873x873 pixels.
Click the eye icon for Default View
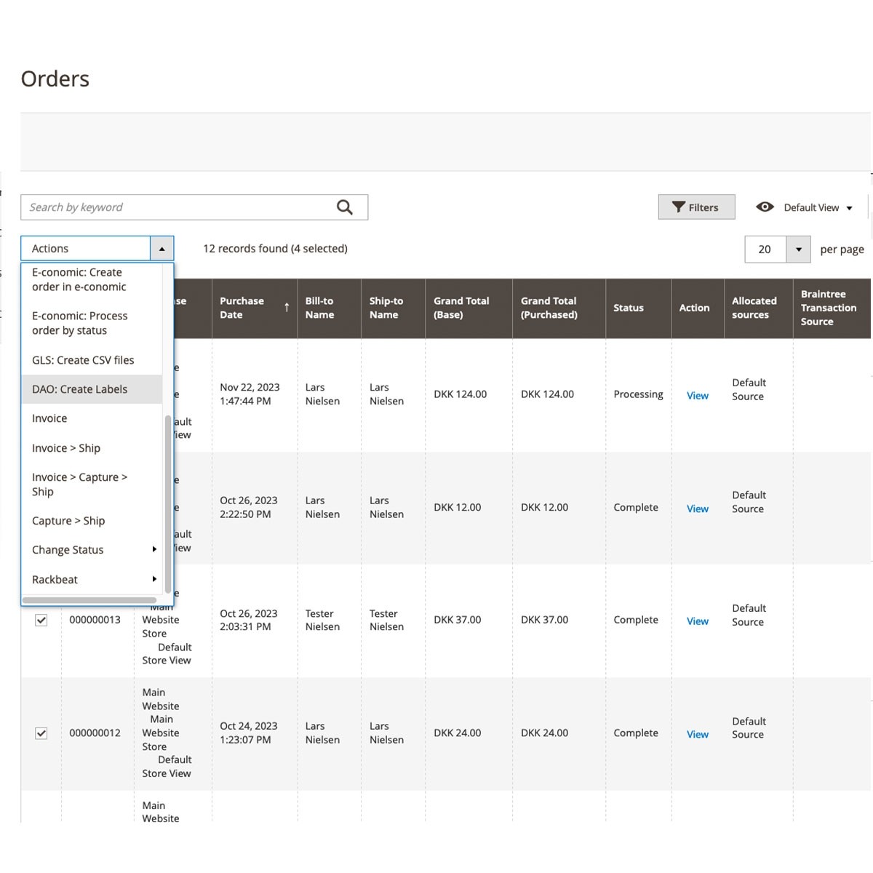click(765, 207)
